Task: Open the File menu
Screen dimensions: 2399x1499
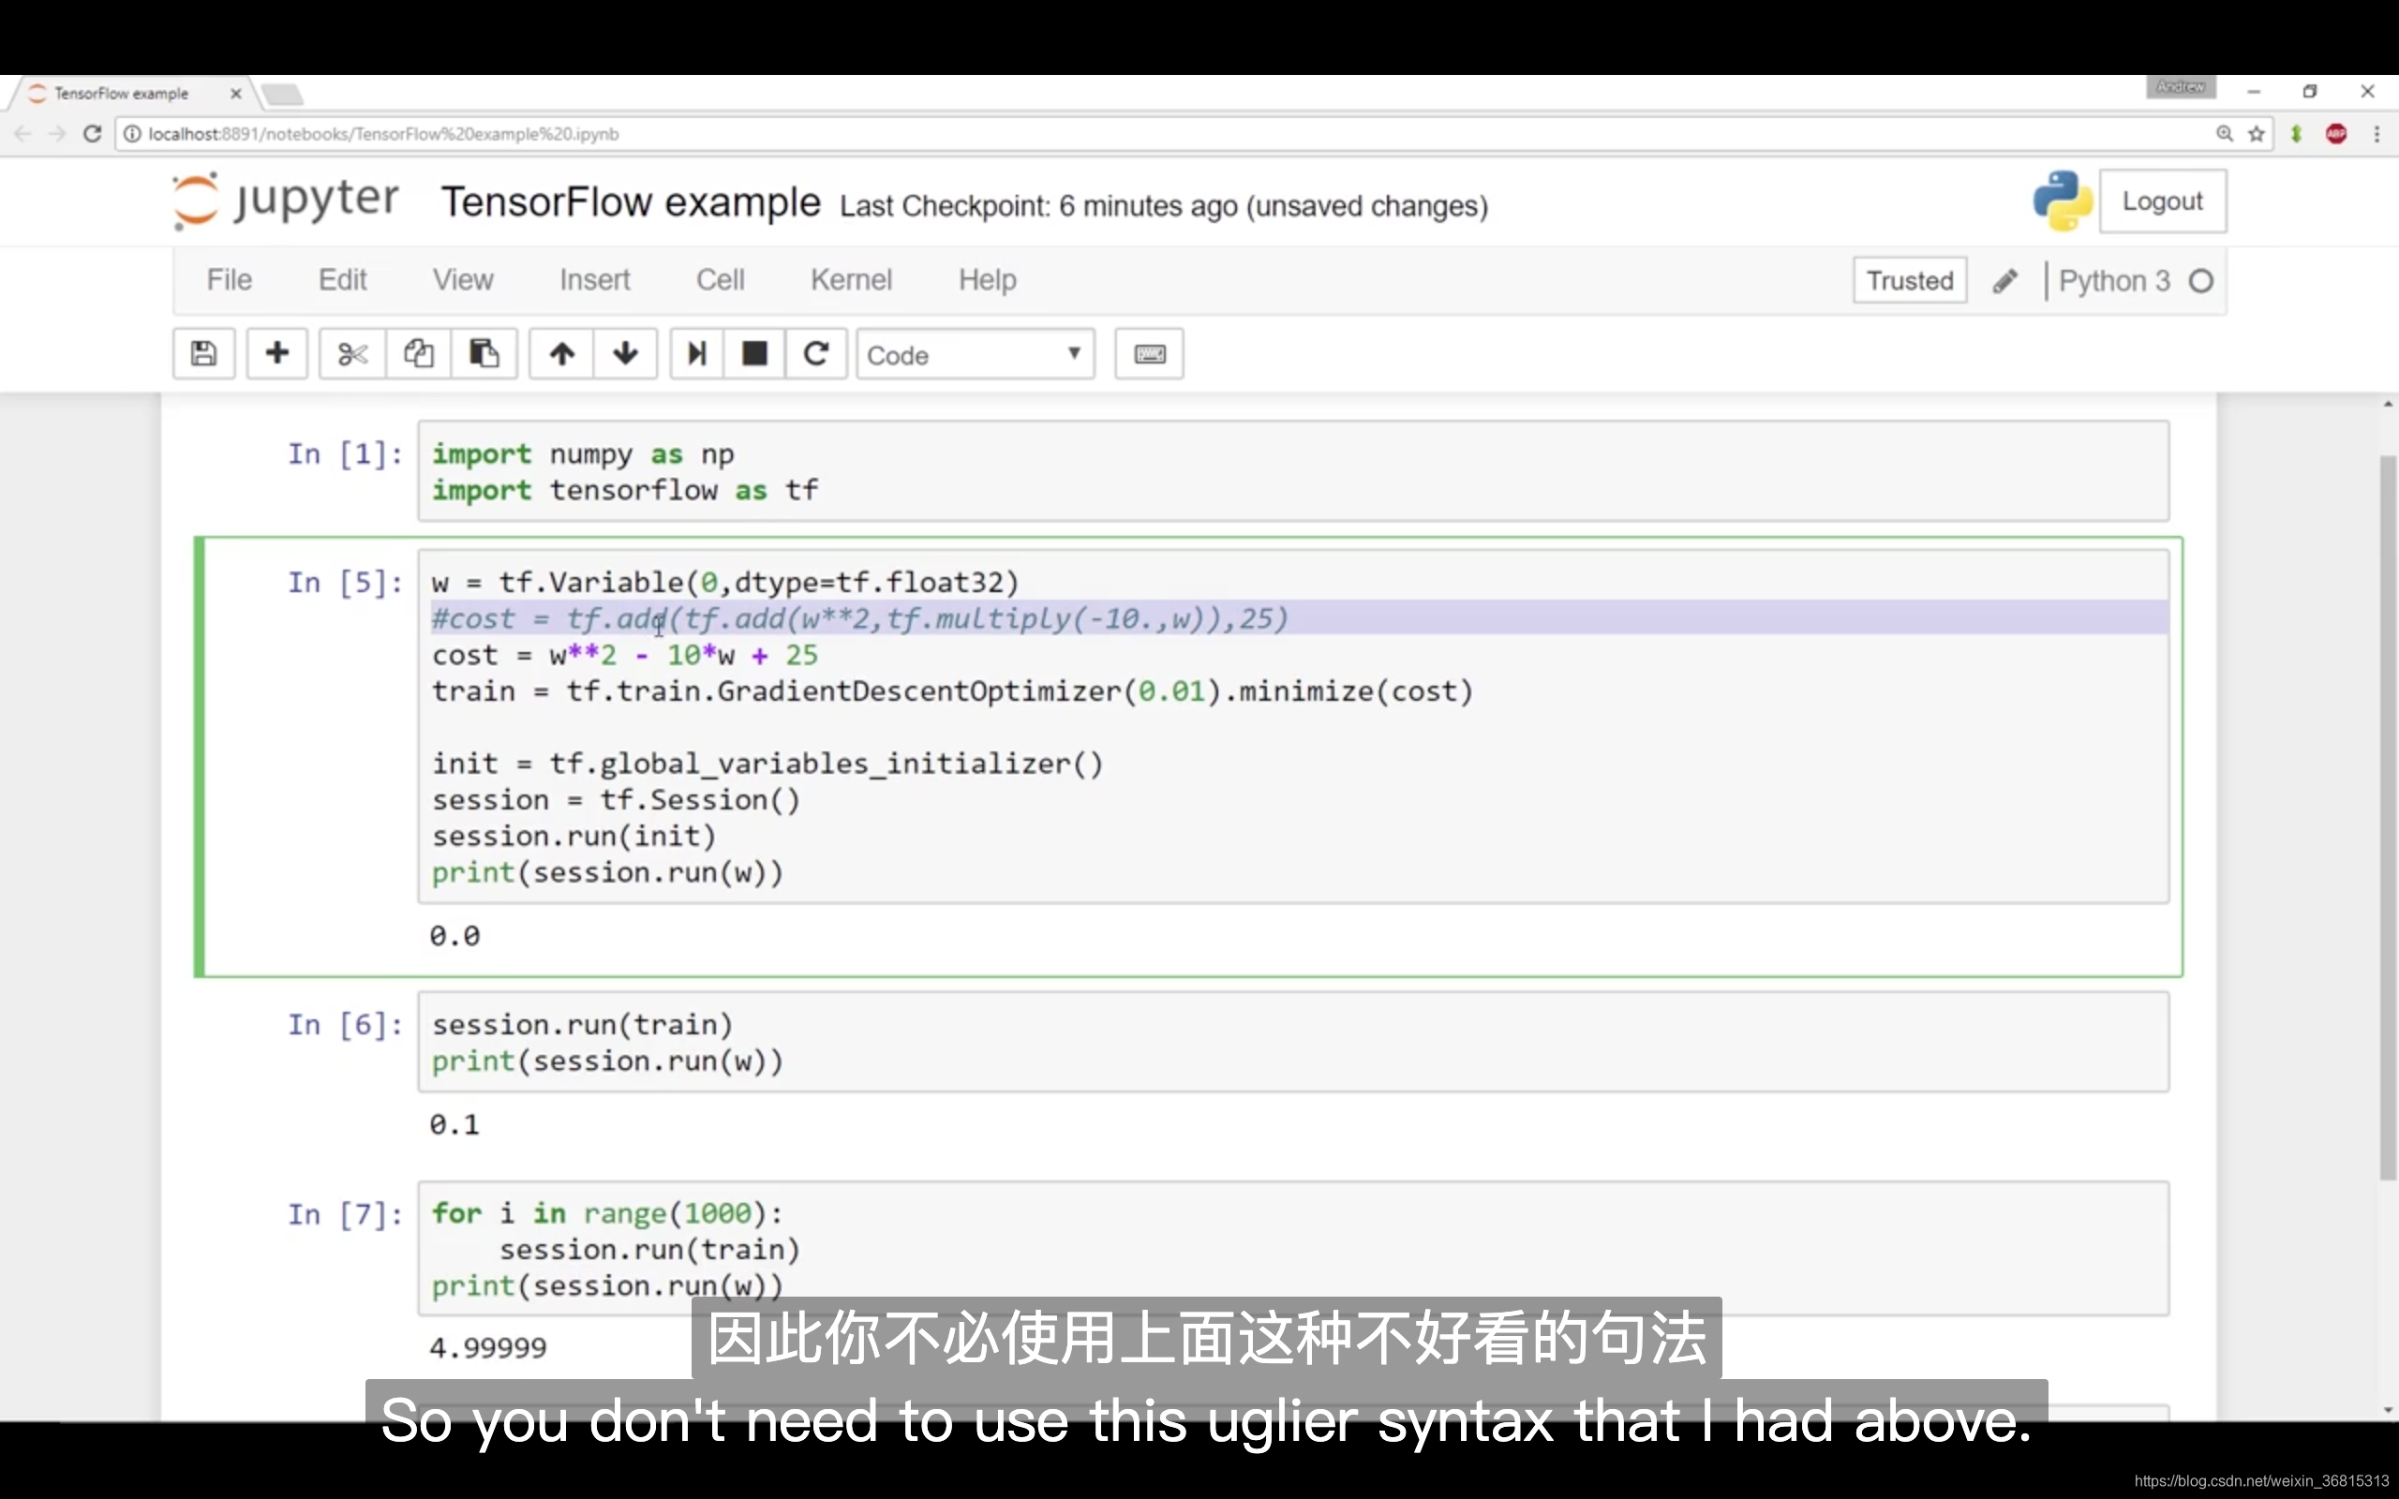Action: tap(229, 280)
